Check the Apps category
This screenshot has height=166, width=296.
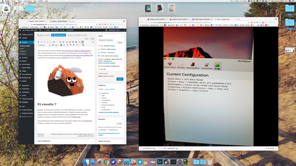(x=100, y=96)
